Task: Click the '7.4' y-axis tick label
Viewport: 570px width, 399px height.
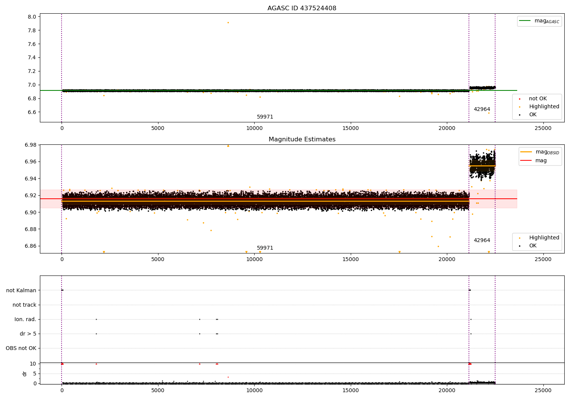Action: [x=32, y=58]
